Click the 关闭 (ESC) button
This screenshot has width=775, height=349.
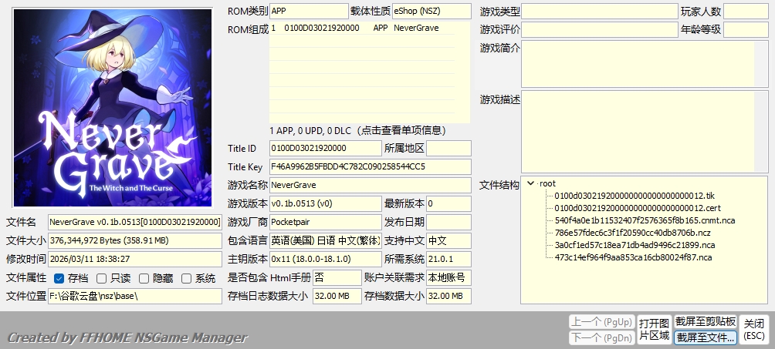(x=754, y=329)
